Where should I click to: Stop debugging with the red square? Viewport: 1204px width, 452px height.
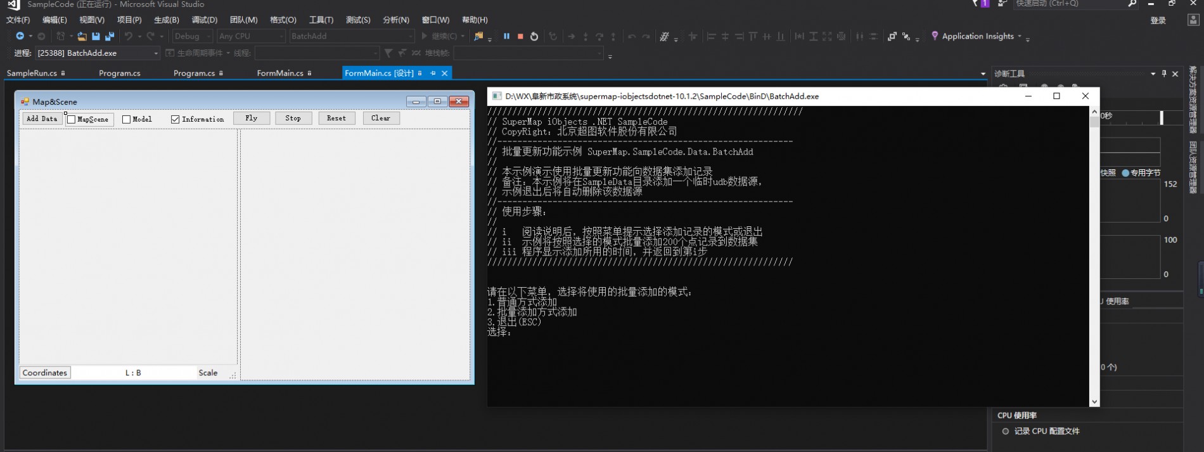(520, 36)
